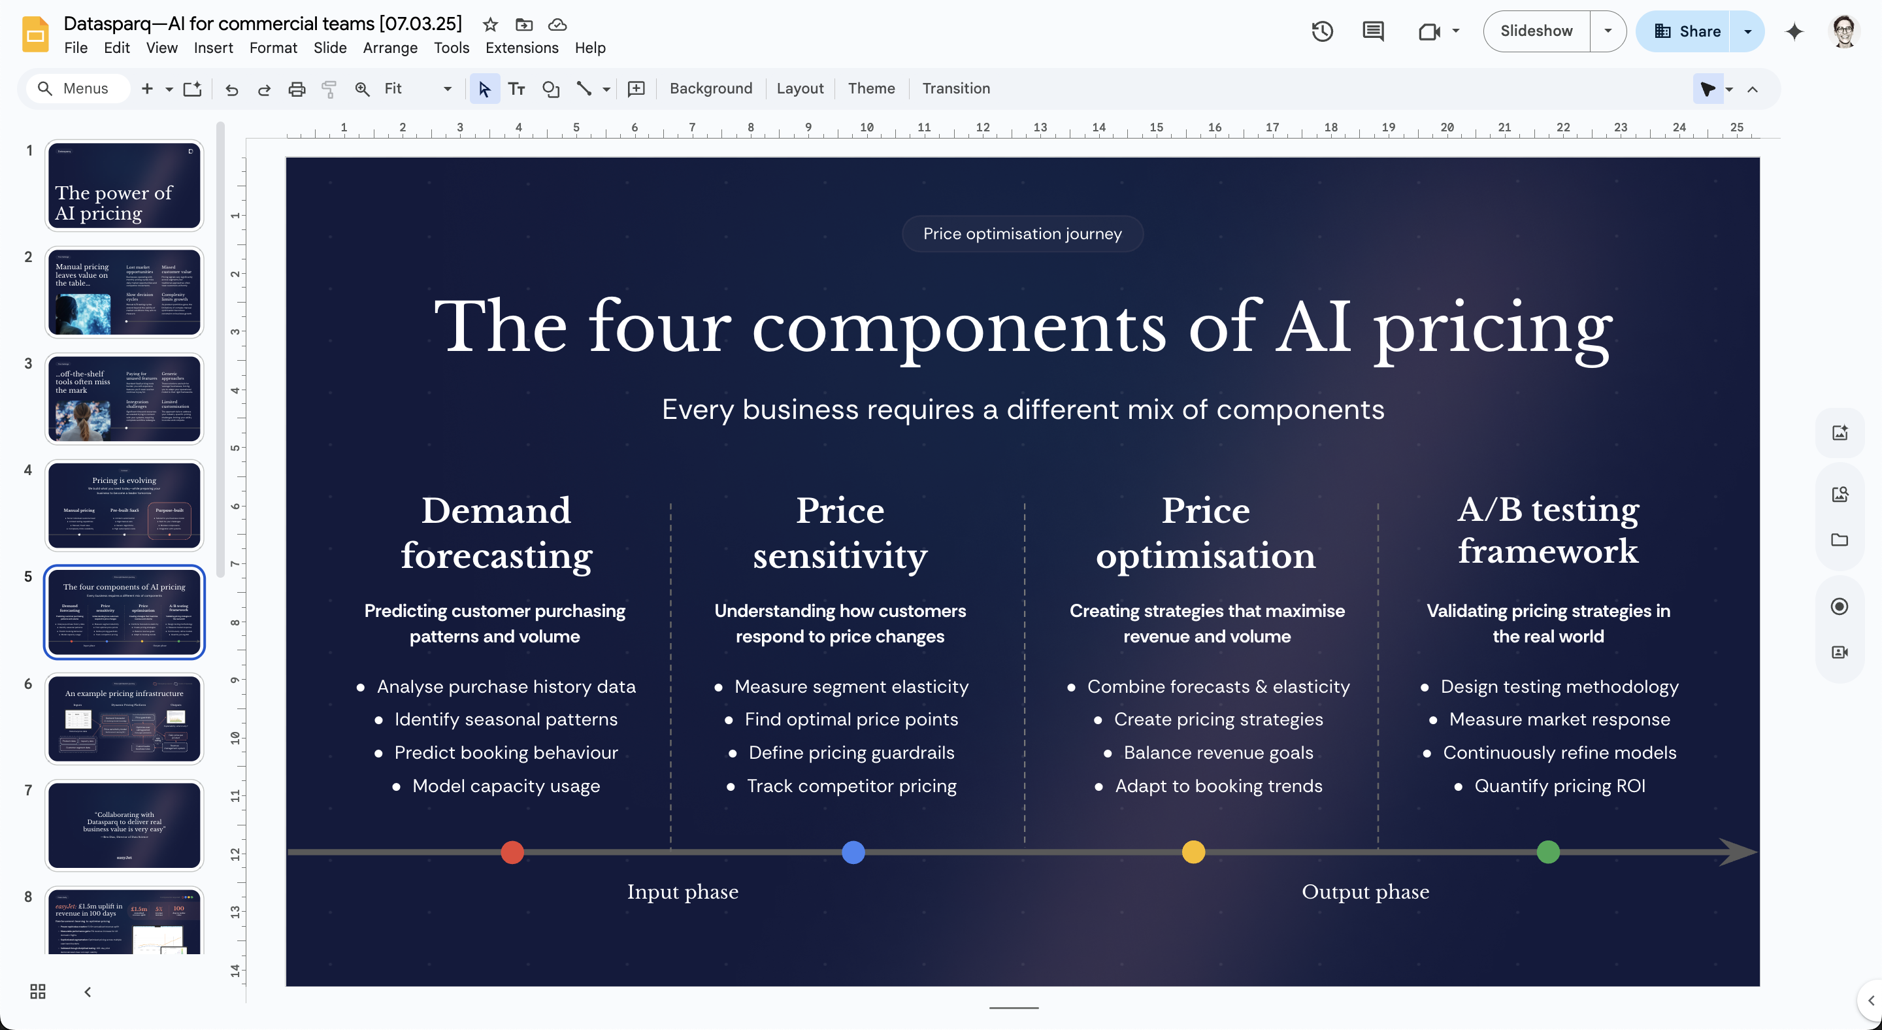Star the presentation
The height and width of the screenshot is (1030, 1882).
[490, 25]
